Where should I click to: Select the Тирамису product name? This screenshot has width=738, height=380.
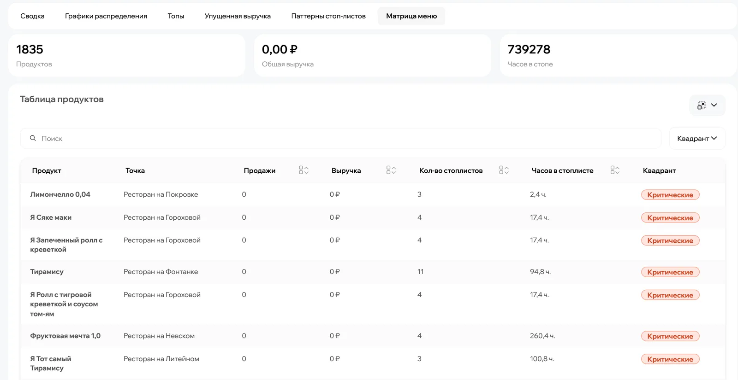pyautogui.click(x=47, y=272)
